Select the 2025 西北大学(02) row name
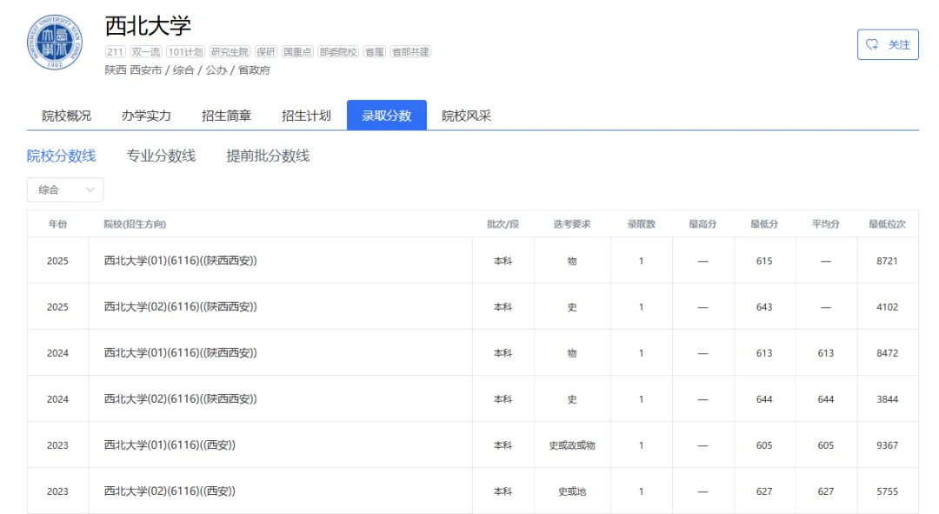This screenshot has width=939, height=514. point(180,306)
